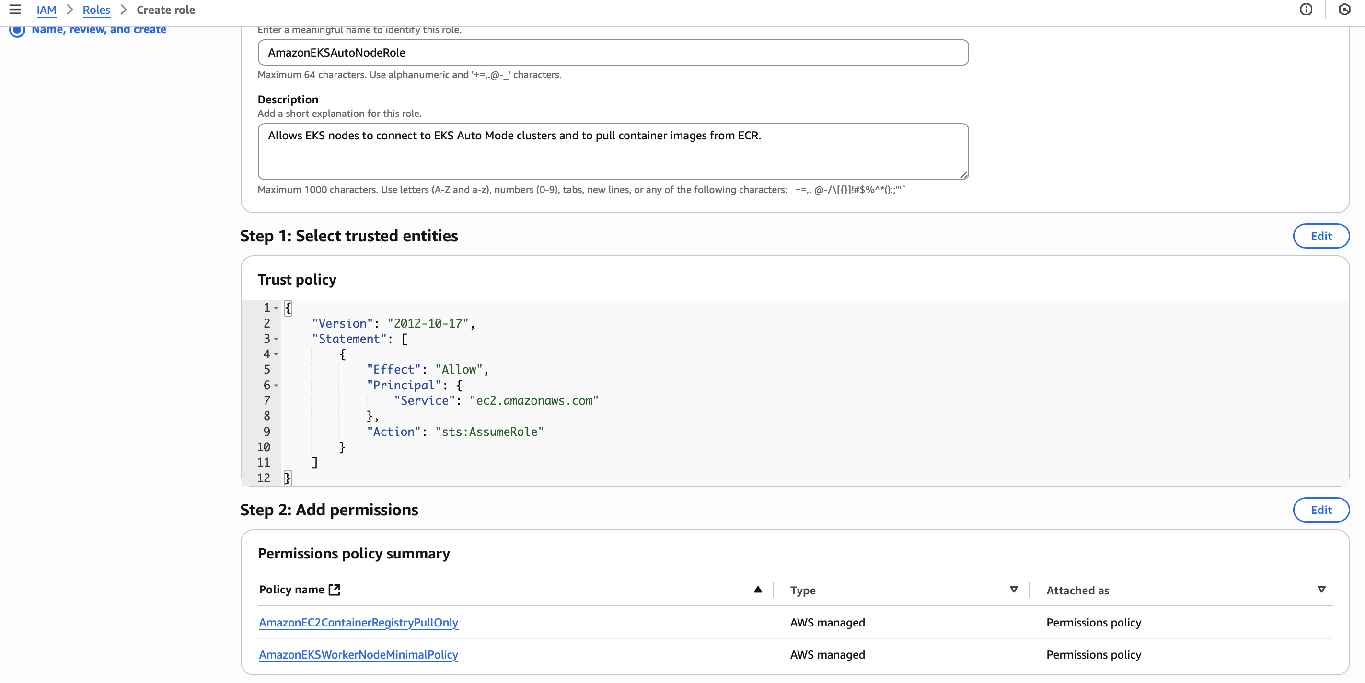Open external link icon next to Policy name
Image resolution: width=1365 pixels, height=683 pixels.
[335, 589]
